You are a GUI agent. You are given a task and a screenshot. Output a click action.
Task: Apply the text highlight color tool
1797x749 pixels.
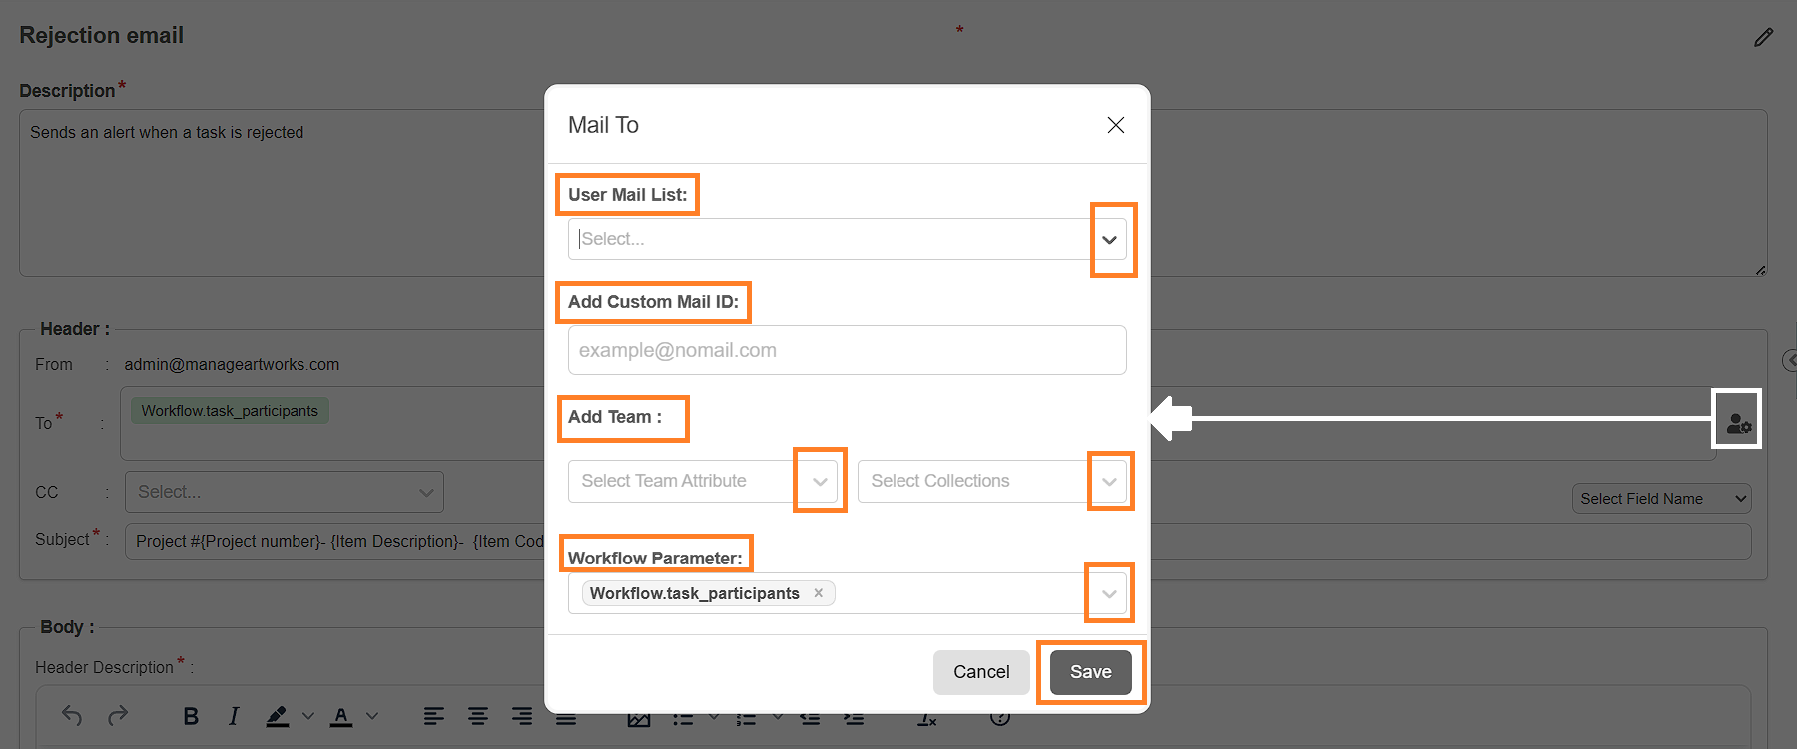278,716
